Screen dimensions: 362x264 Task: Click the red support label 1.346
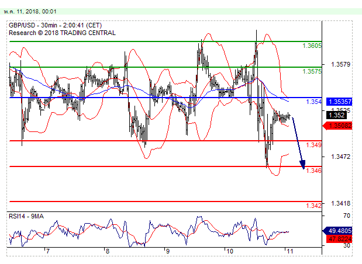(313, 171)
